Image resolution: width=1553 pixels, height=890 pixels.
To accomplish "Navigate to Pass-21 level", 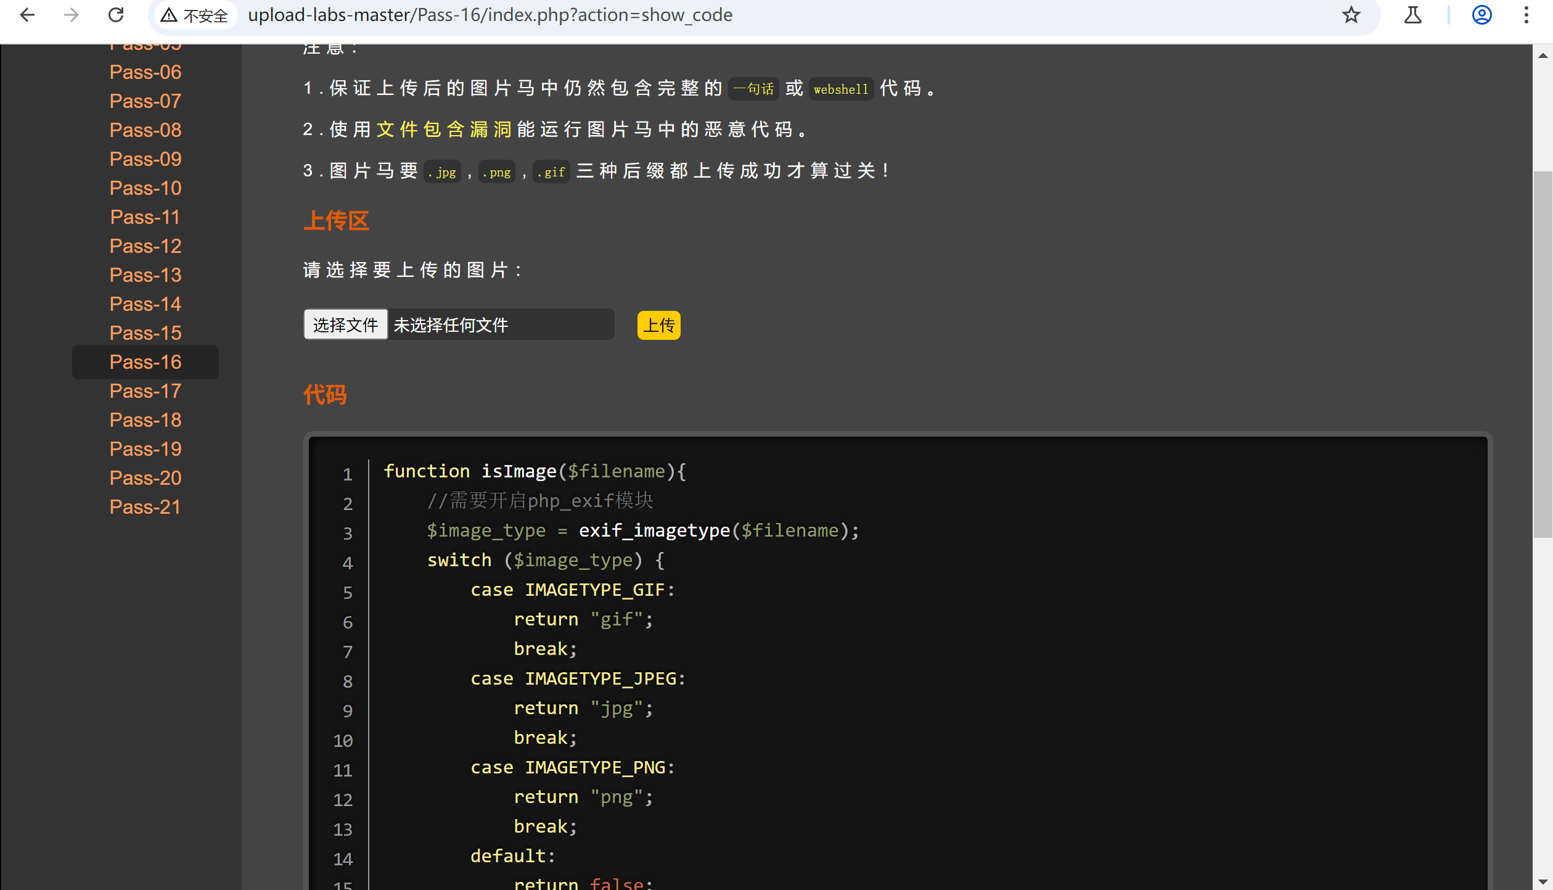I will tap(145, 507).
